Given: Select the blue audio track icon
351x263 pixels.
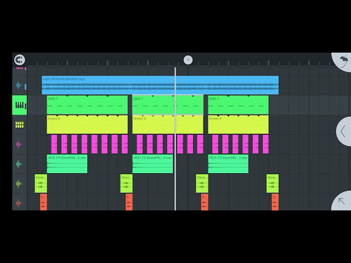Looking at the screenshot, I should 19,85.
